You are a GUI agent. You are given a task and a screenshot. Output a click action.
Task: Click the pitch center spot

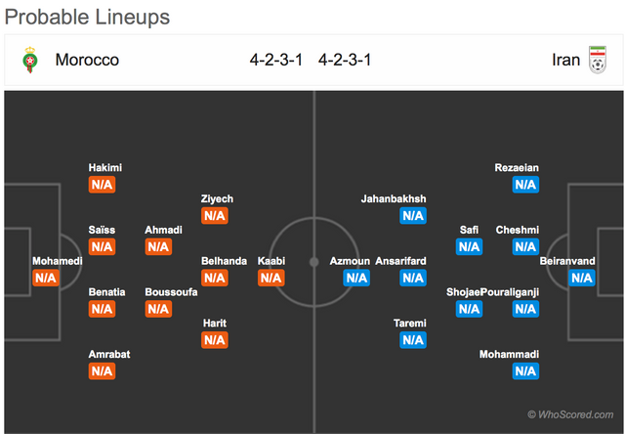(x=314, y=262)
